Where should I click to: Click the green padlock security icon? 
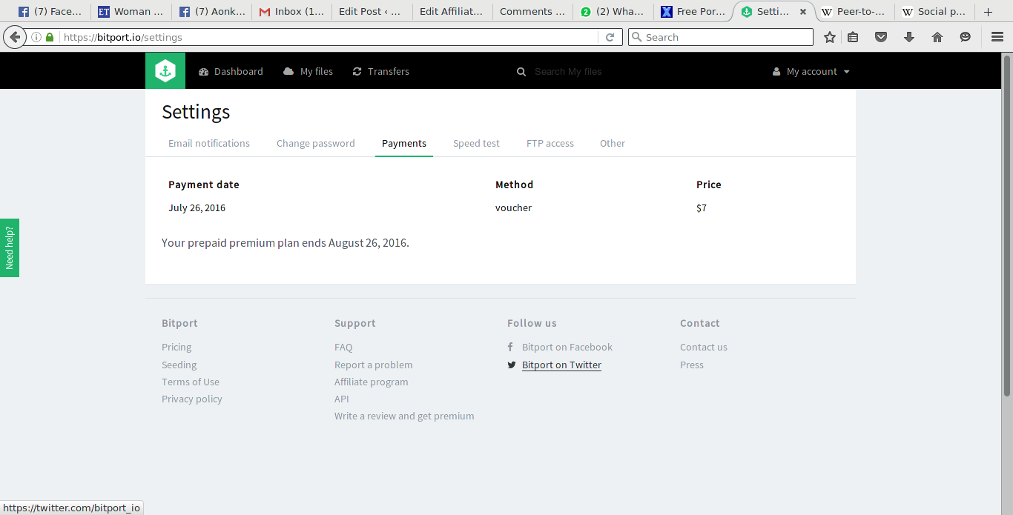[50, 37]
